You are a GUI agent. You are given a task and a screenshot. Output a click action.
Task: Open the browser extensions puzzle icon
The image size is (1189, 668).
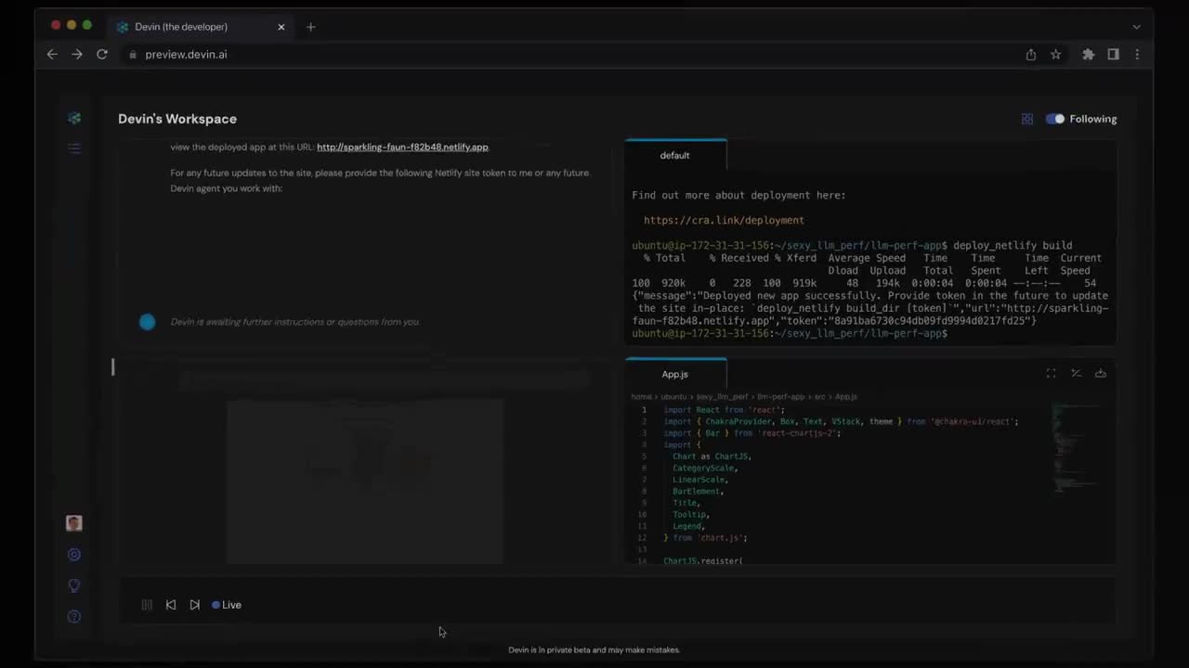(x=1088, y=55)
